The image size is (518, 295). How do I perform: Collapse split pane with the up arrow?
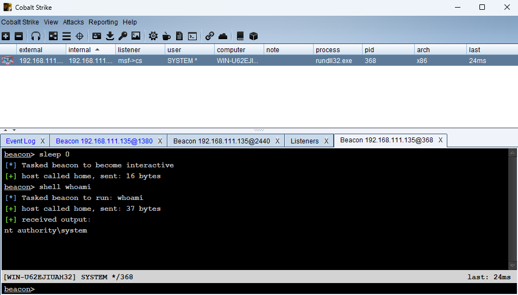tap(5, 130)
